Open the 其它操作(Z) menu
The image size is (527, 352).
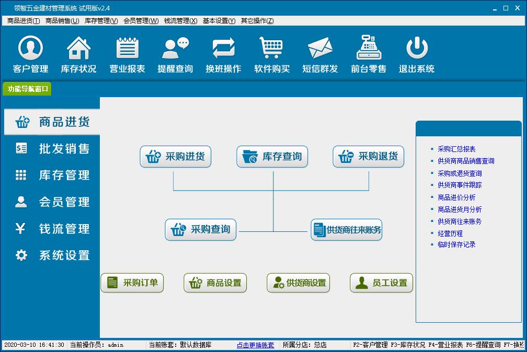coord(257,21)
